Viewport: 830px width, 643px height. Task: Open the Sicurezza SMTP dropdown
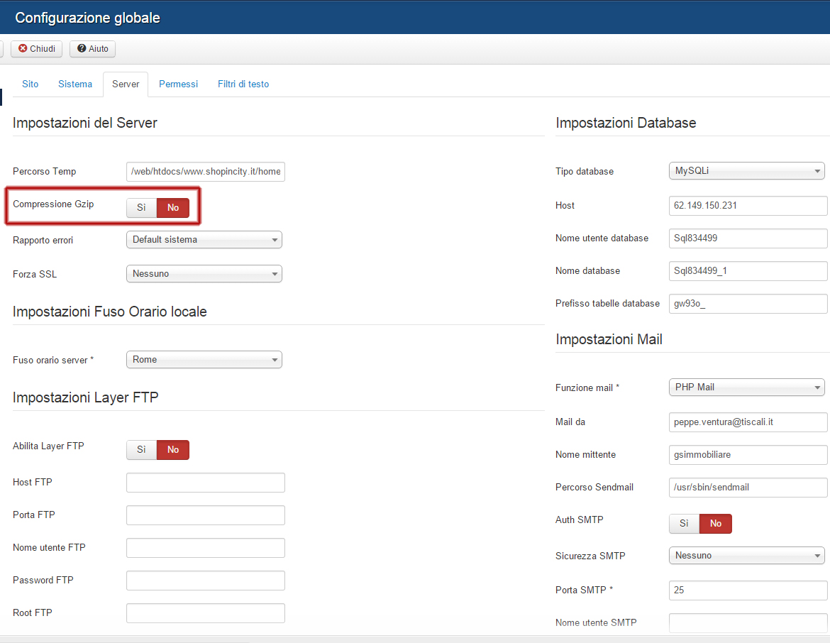[x=746, y=556]
